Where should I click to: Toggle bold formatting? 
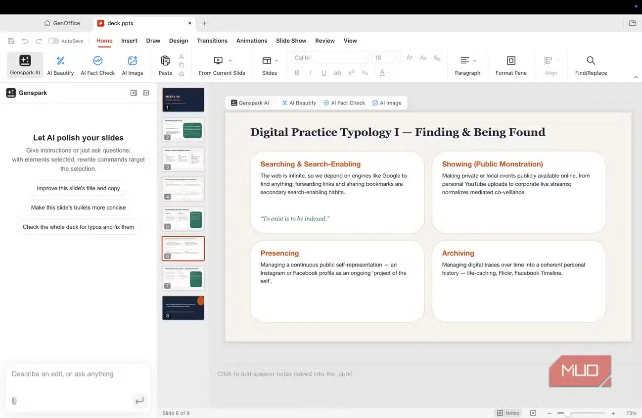(297, 73)
